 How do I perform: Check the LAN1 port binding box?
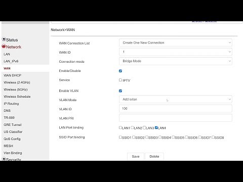[x=120, y=127]
